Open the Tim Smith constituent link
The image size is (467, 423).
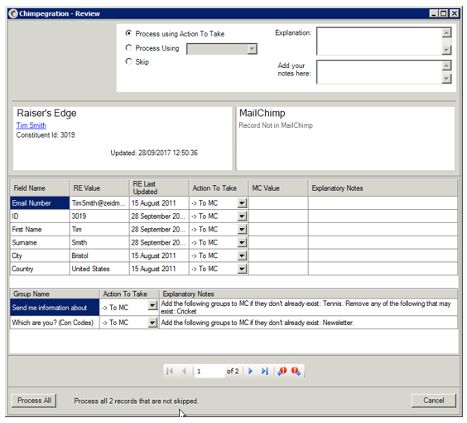31,125
